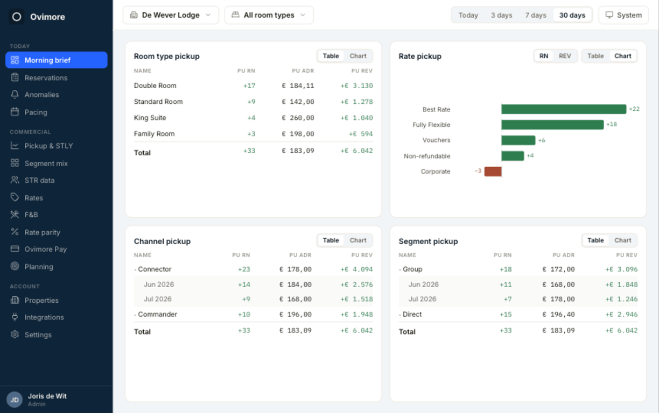Click the Properties building icon
Viewport: 659px width, 413px height.
click(x=15, y=300)
